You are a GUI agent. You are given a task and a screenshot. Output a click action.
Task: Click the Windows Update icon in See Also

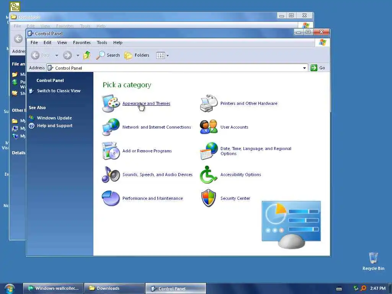pos(31,118)
